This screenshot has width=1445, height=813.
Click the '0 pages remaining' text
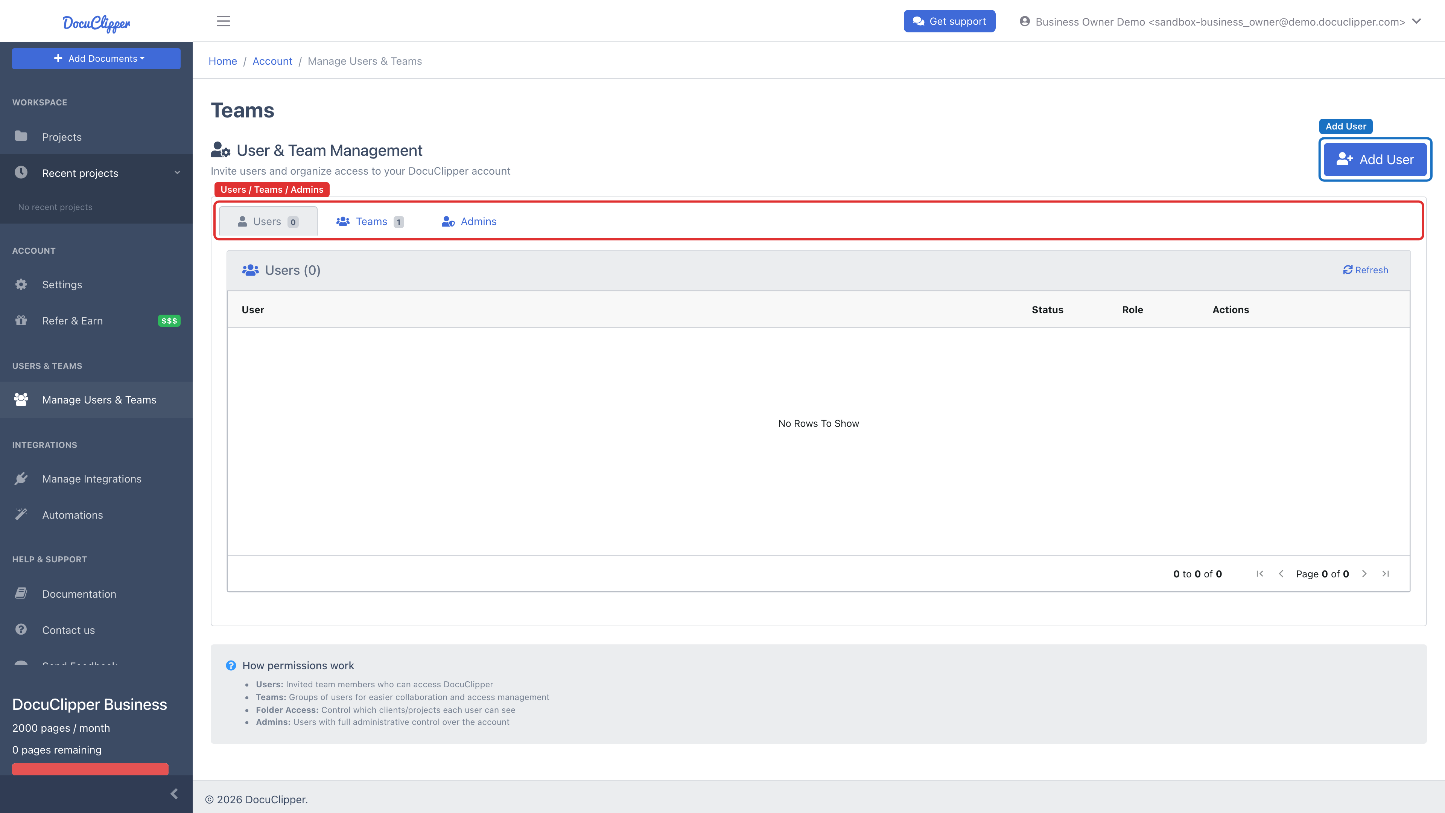tap(57, 750)
